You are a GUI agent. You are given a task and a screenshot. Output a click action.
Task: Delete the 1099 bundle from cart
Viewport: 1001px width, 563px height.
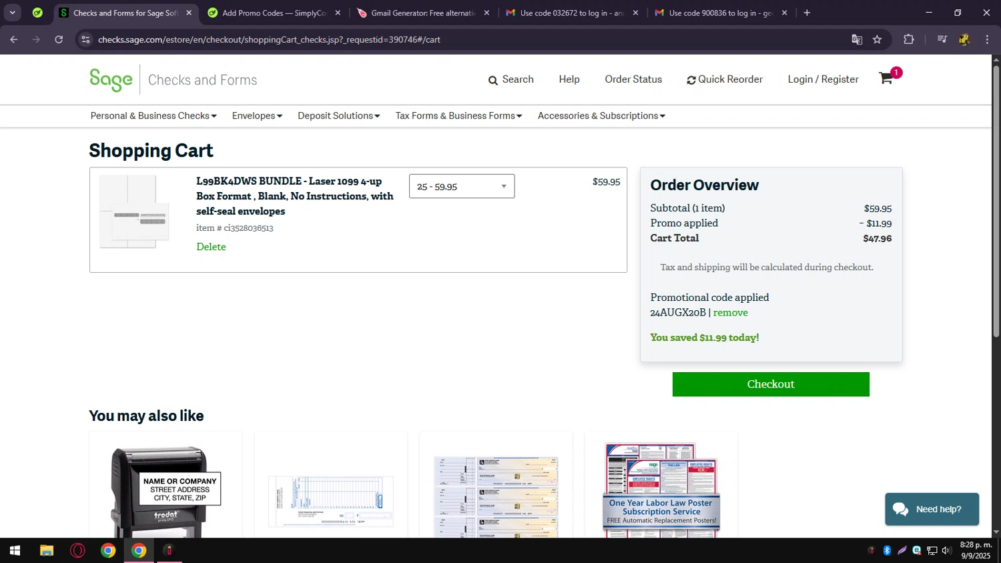click(211, 247)
